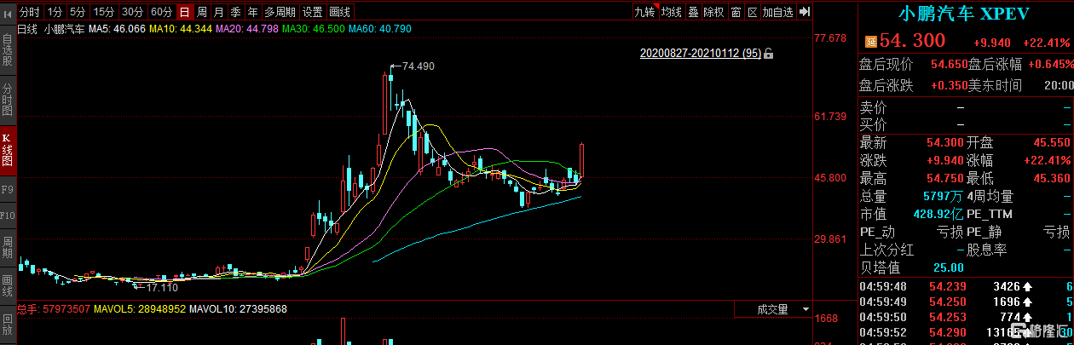Select the 日 daily period tab

(184, 12)
